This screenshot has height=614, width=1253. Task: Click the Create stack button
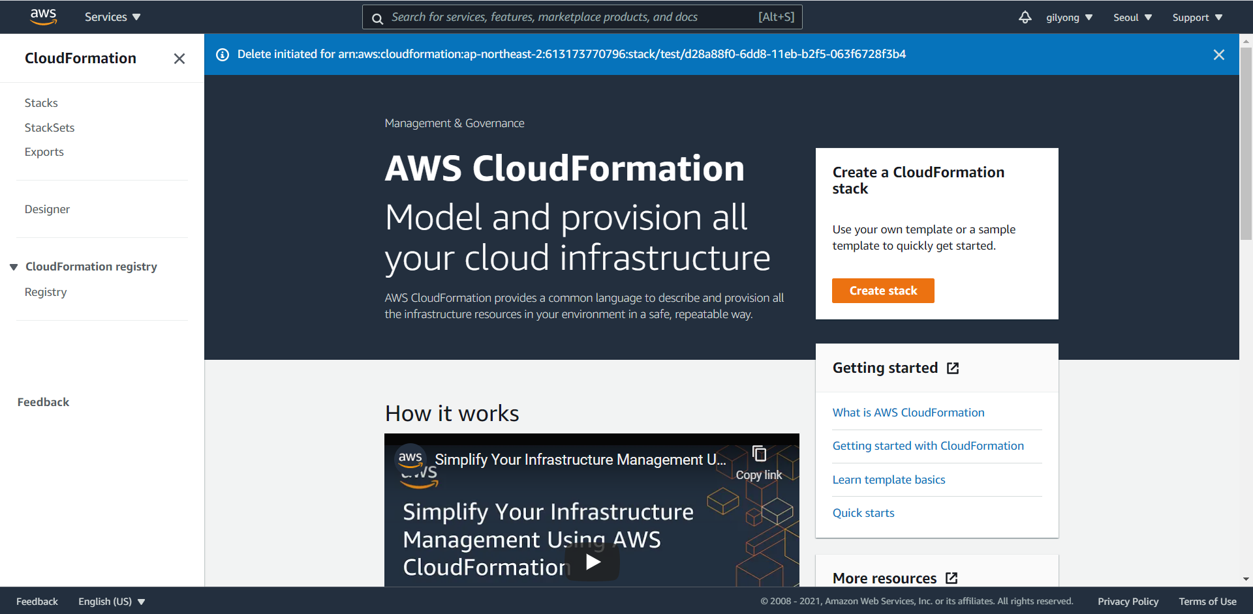(x=883, y=291)
